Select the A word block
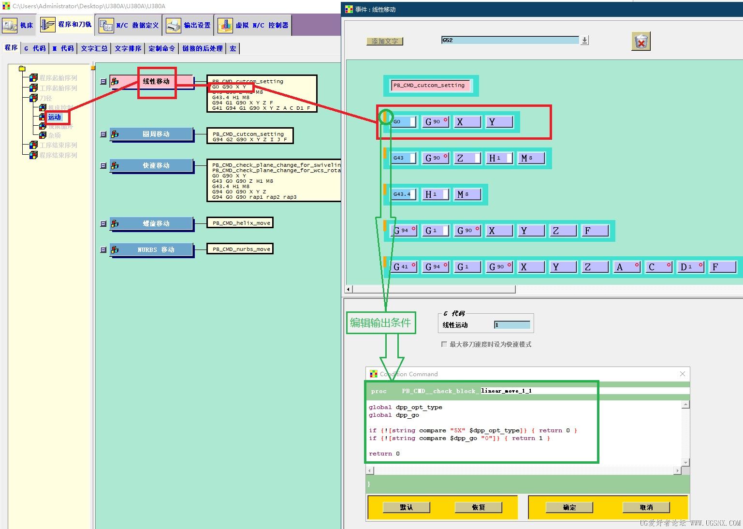The width and height of the screenshot is (743, 529). (627, 267)
